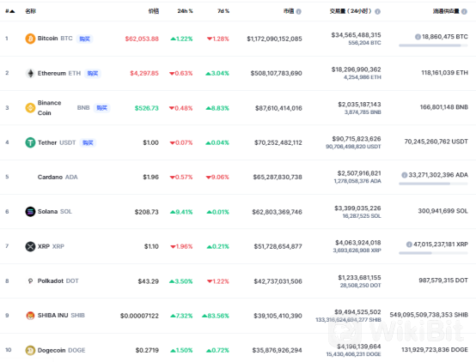Click Tether volume $90,715,823,626
This screenshot has height=362, width=476.
pos(357,139)
